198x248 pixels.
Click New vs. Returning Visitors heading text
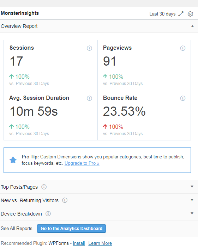30,200
